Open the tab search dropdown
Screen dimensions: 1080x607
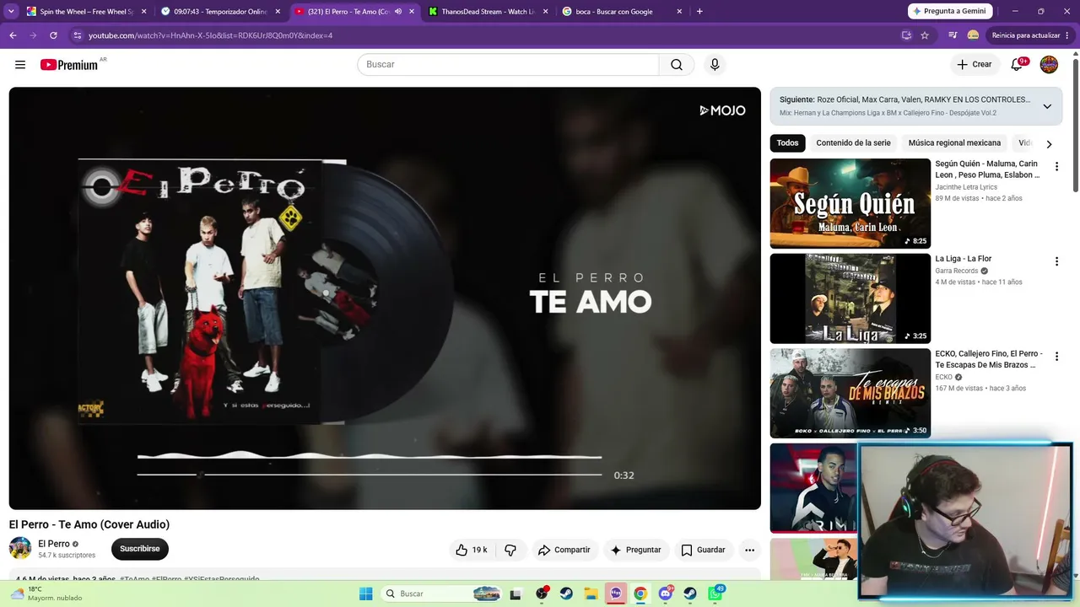tap(12, 12)
